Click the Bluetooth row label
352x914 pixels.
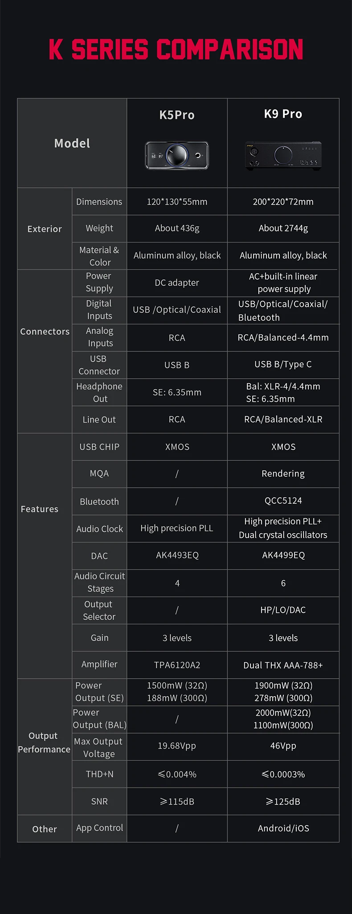coord(99,502)
